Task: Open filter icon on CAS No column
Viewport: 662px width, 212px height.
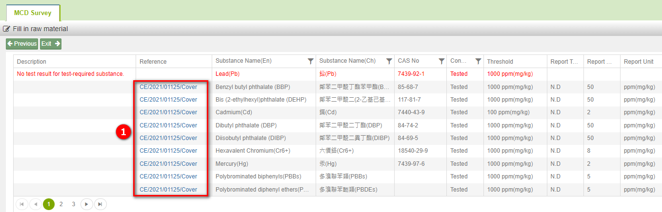Action: click(x=441, y=61)
